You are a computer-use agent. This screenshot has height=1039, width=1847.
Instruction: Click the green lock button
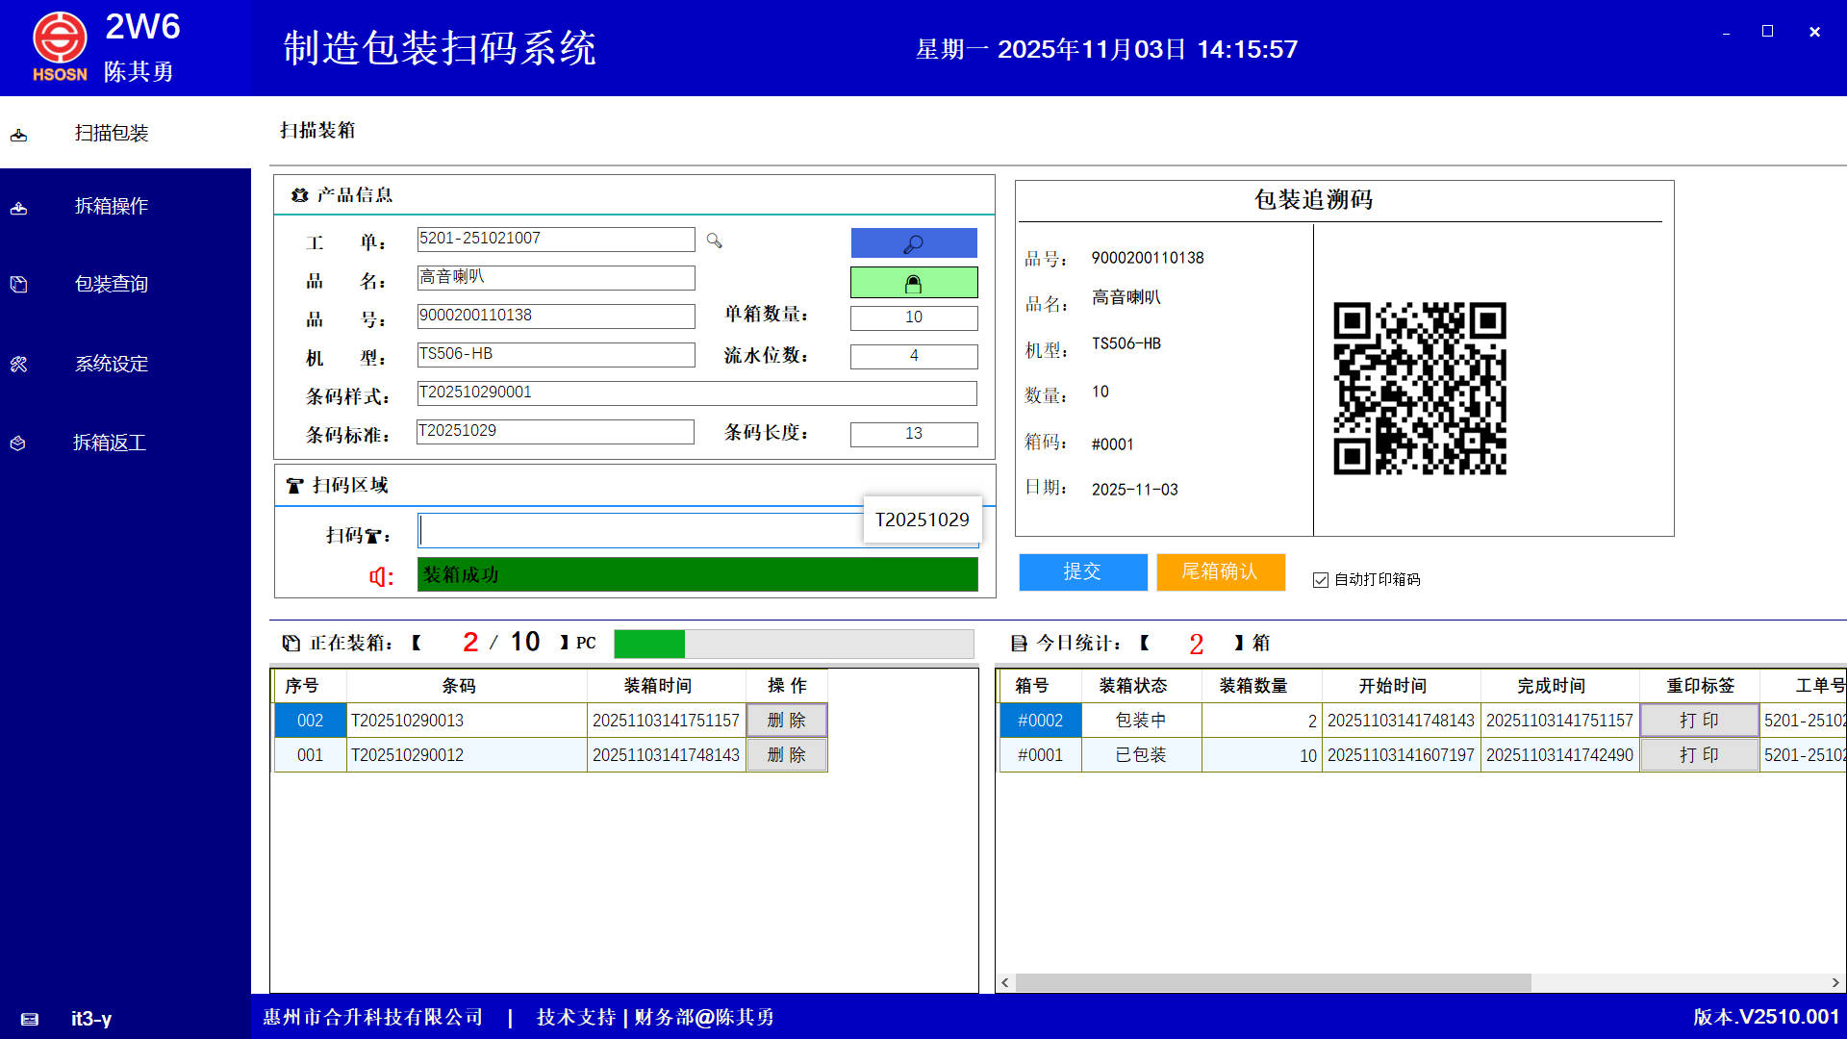(x=913, y=282)
